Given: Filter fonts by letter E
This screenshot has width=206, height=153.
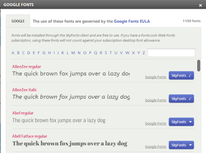Looking at the screenshot, I should click(34, 53).
